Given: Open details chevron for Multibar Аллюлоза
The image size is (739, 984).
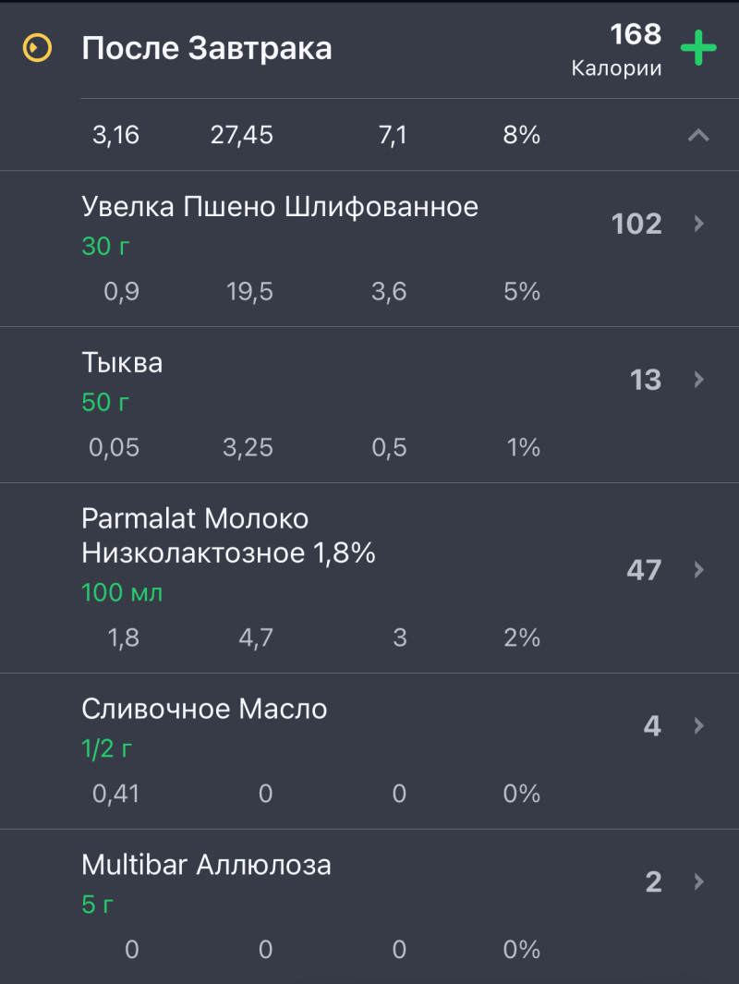Looking at the screenshot, I should point(699,881).
